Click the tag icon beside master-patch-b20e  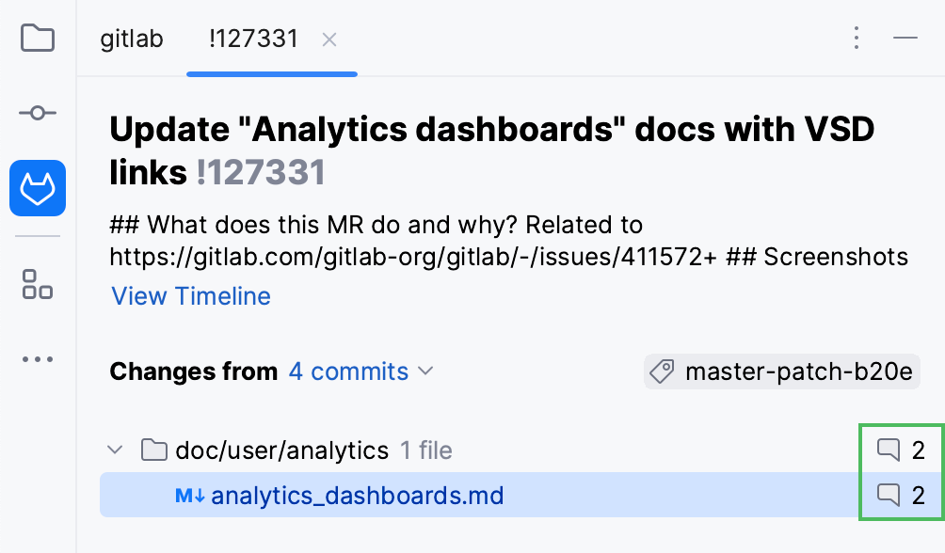coord(663,371)
